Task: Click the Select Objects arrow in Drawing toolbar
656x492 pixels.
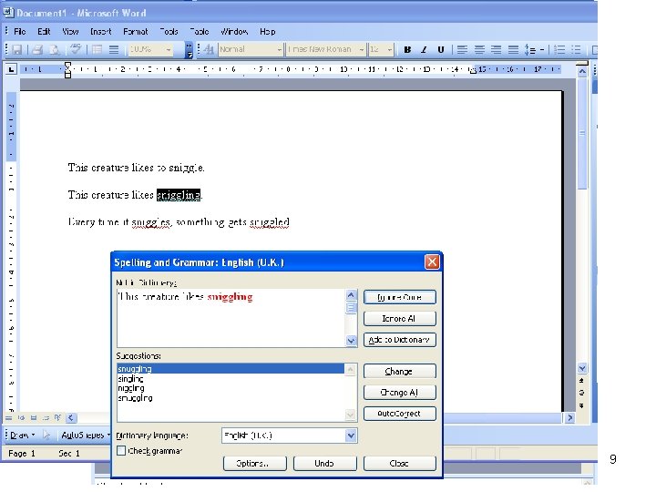Action: pos(46,436)
